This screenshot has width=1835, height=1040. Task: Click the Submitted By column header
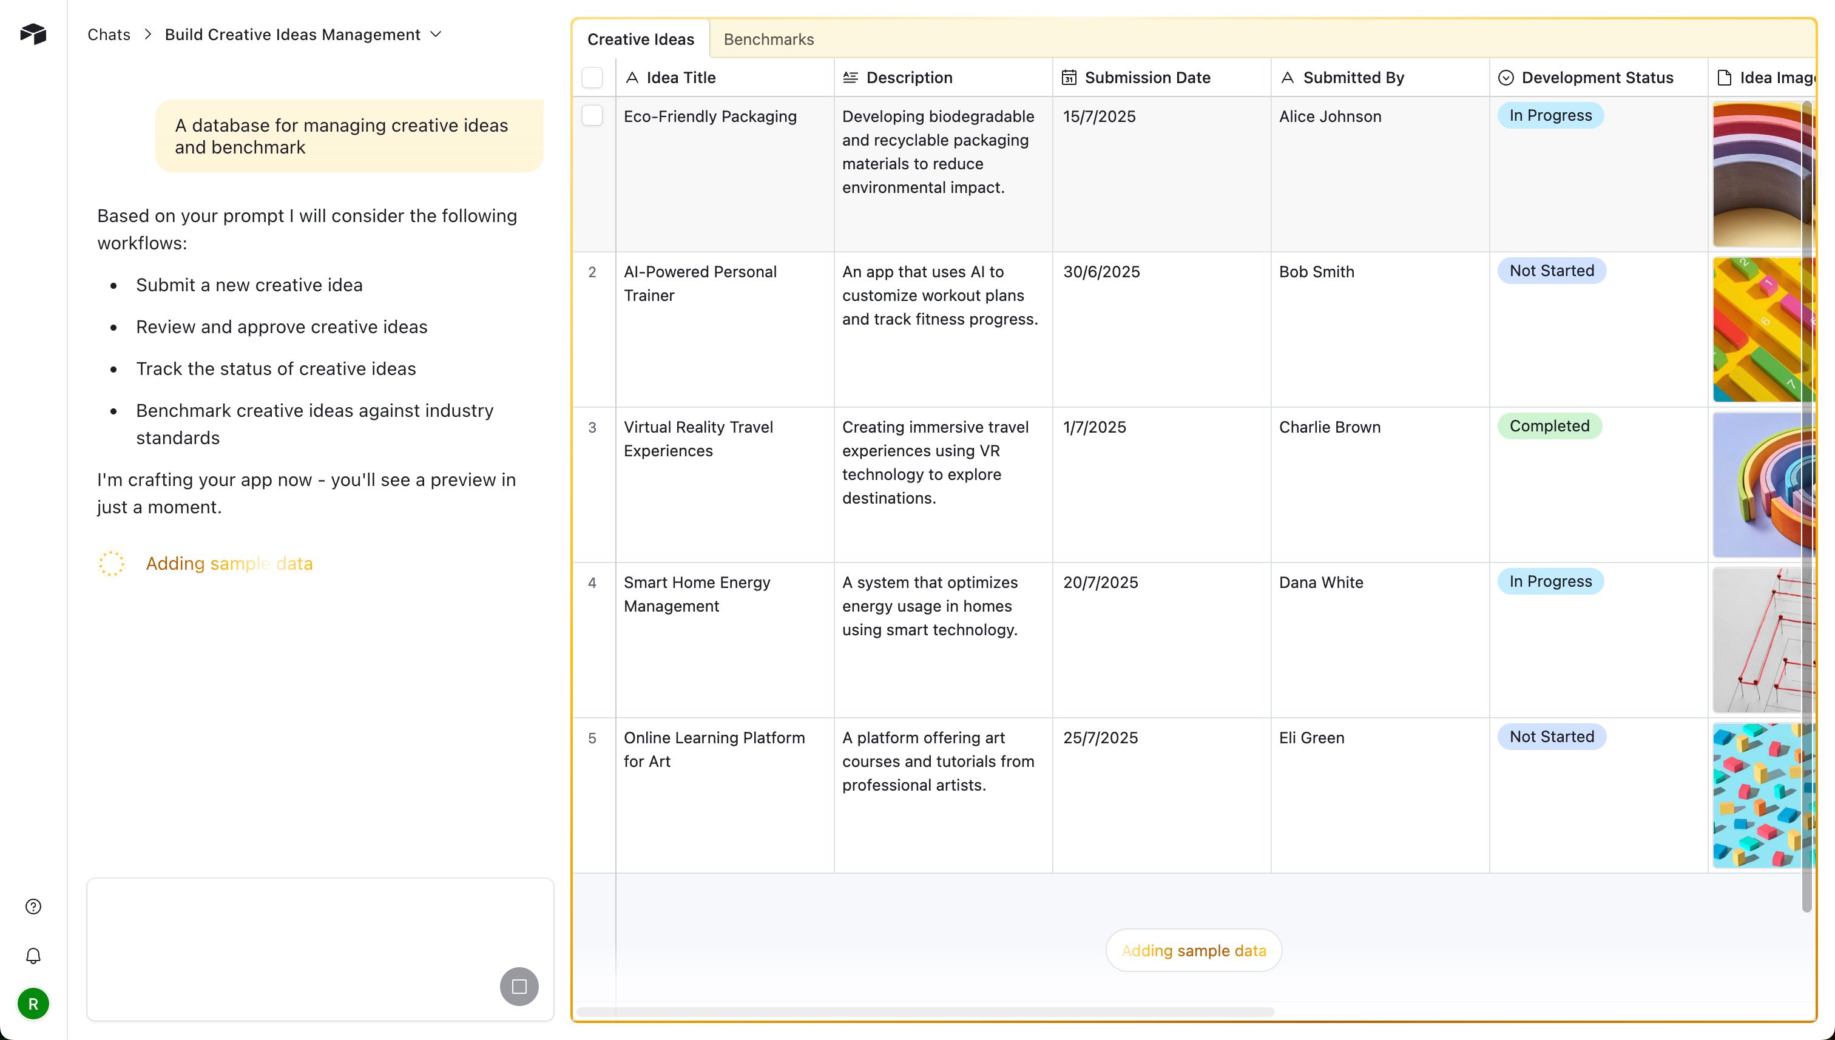pos(1380,78)
